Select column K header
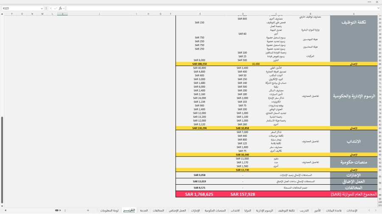This screenshot has height=214, width=382. [x=63, y=14]
